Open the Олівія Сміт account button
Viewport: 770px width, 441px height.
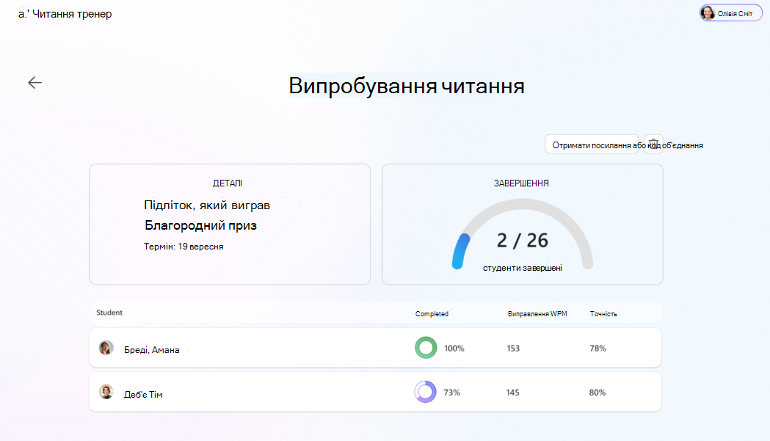click(x=730, y=13)
